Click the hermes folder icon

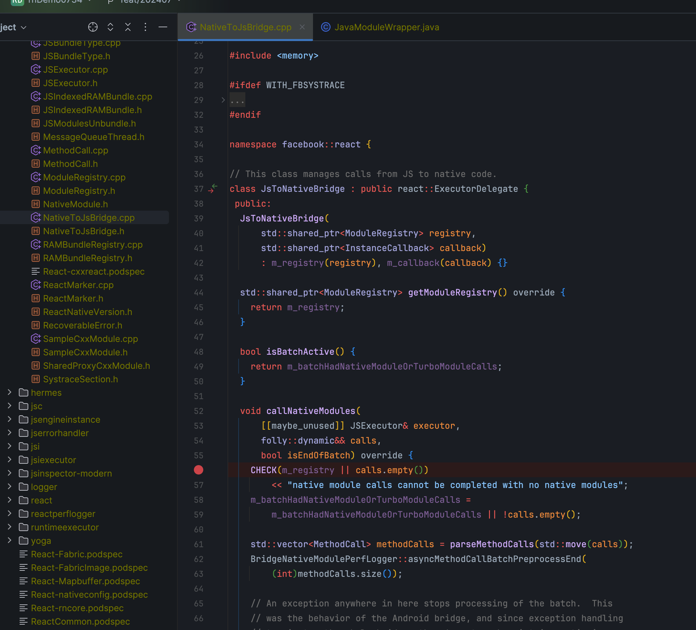(x=24, y=392)
